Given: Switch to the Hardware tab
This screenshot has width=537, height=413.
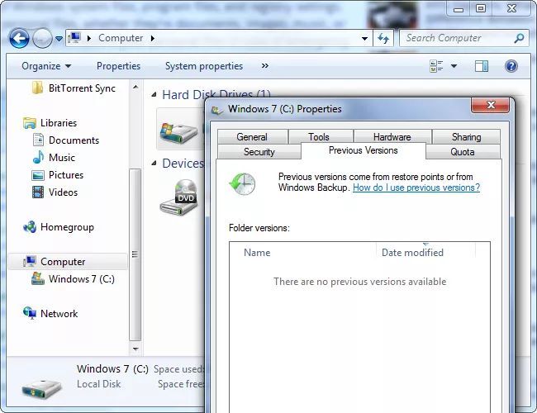Looking at the screenshot, I should [392, 137].
